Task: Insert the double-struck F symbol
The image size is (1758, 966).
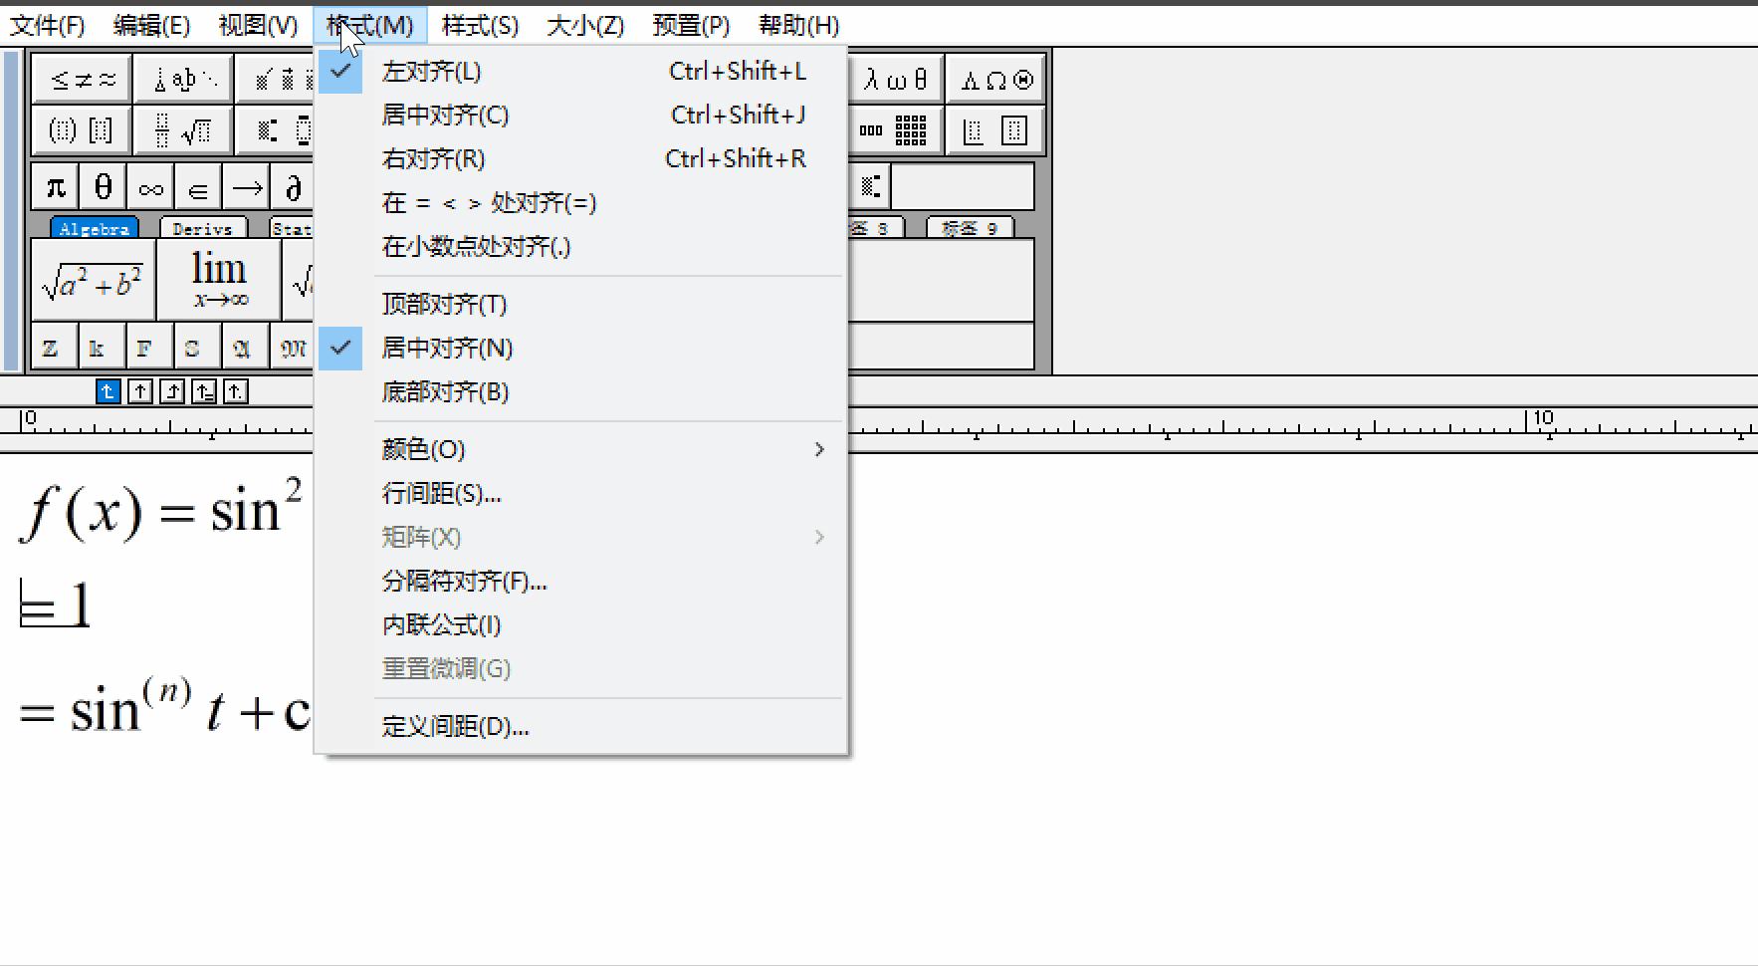Action: click(150, 348)
